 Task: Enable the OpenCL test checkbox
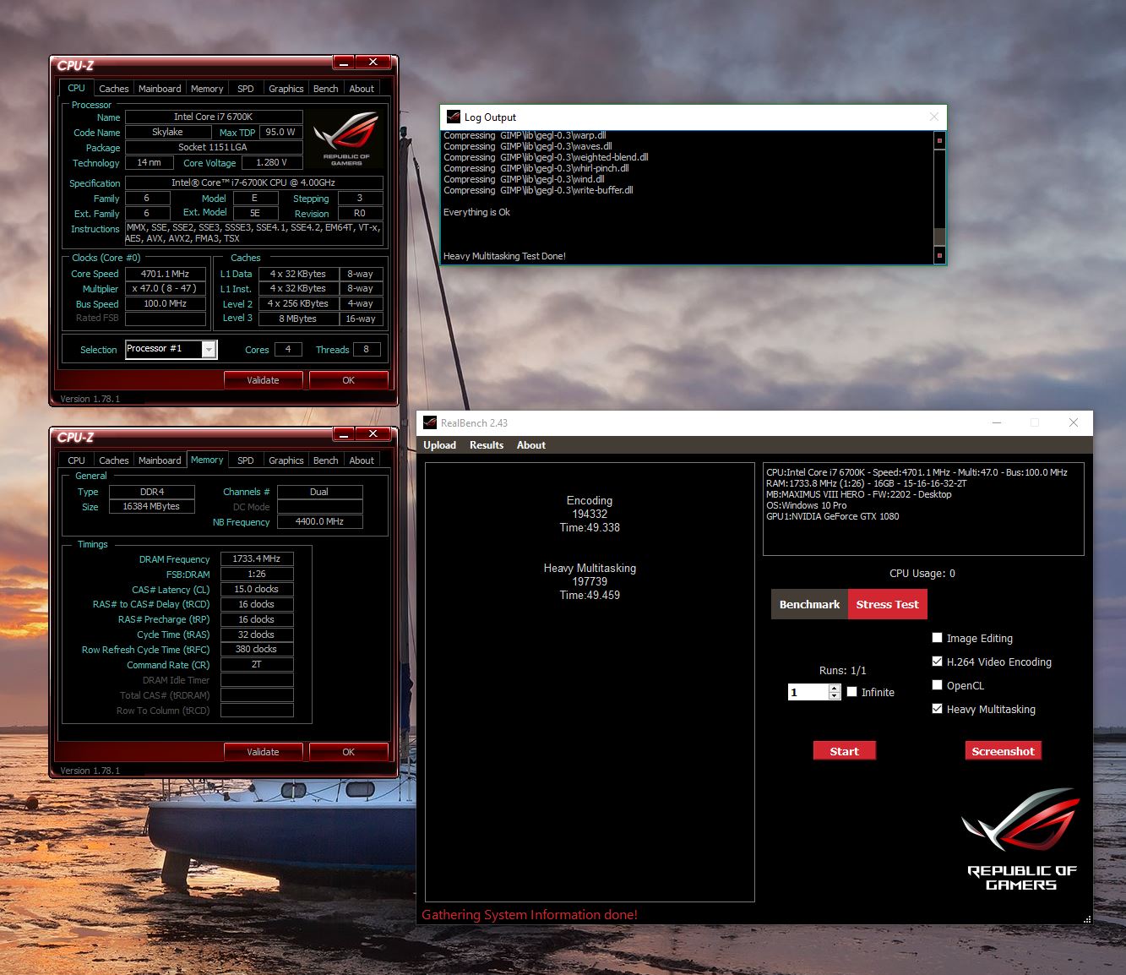tap(937, 685)
